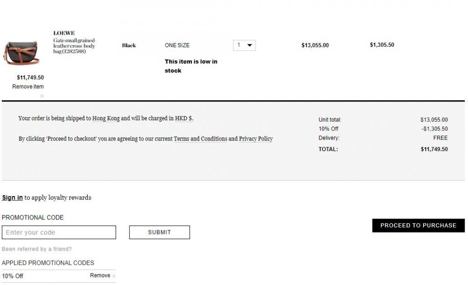Remove the applied 10% Off code
The width and height of the screenshot is (468, 285).
click(x=100, y=276)
